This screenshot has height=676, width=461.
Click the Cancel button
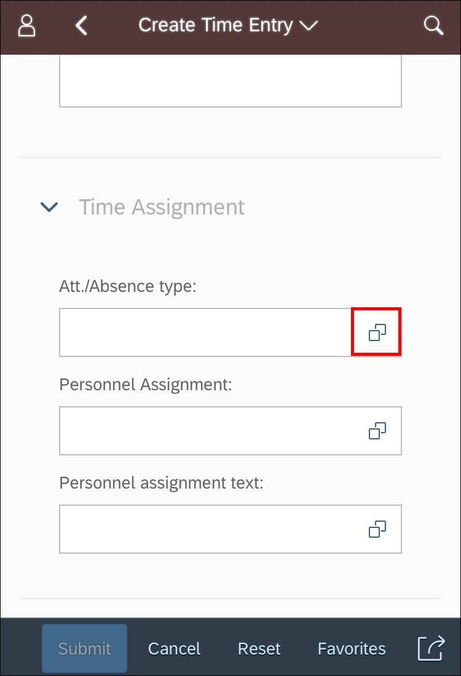pos(174,648)
